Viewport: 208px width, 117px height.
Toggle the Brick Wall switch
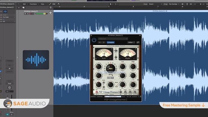(116, 84)
